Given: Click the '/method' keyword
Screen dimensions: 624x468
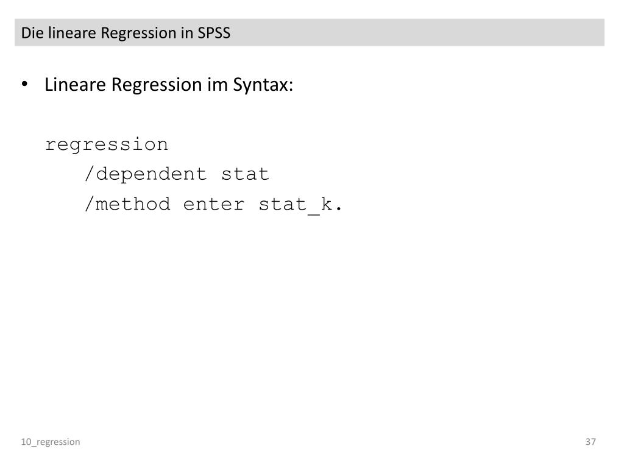Looking at the screenshot, I should click(127, 204).
